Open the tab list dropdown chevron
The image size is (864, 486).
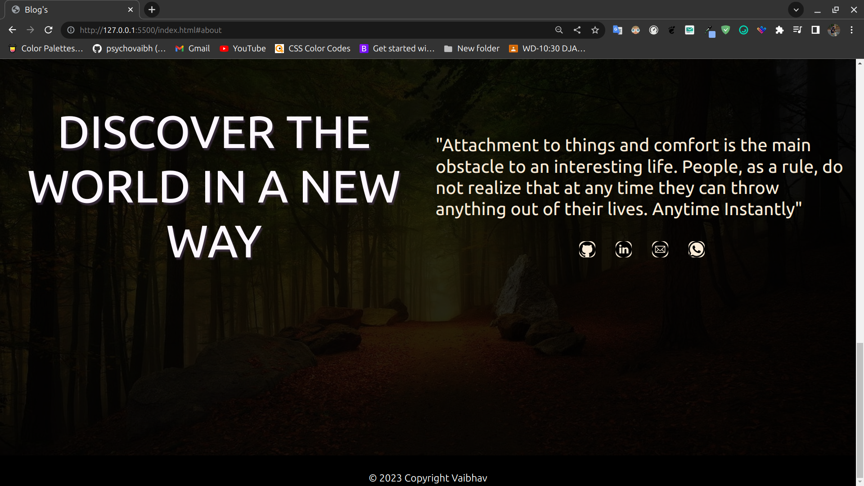796,9
